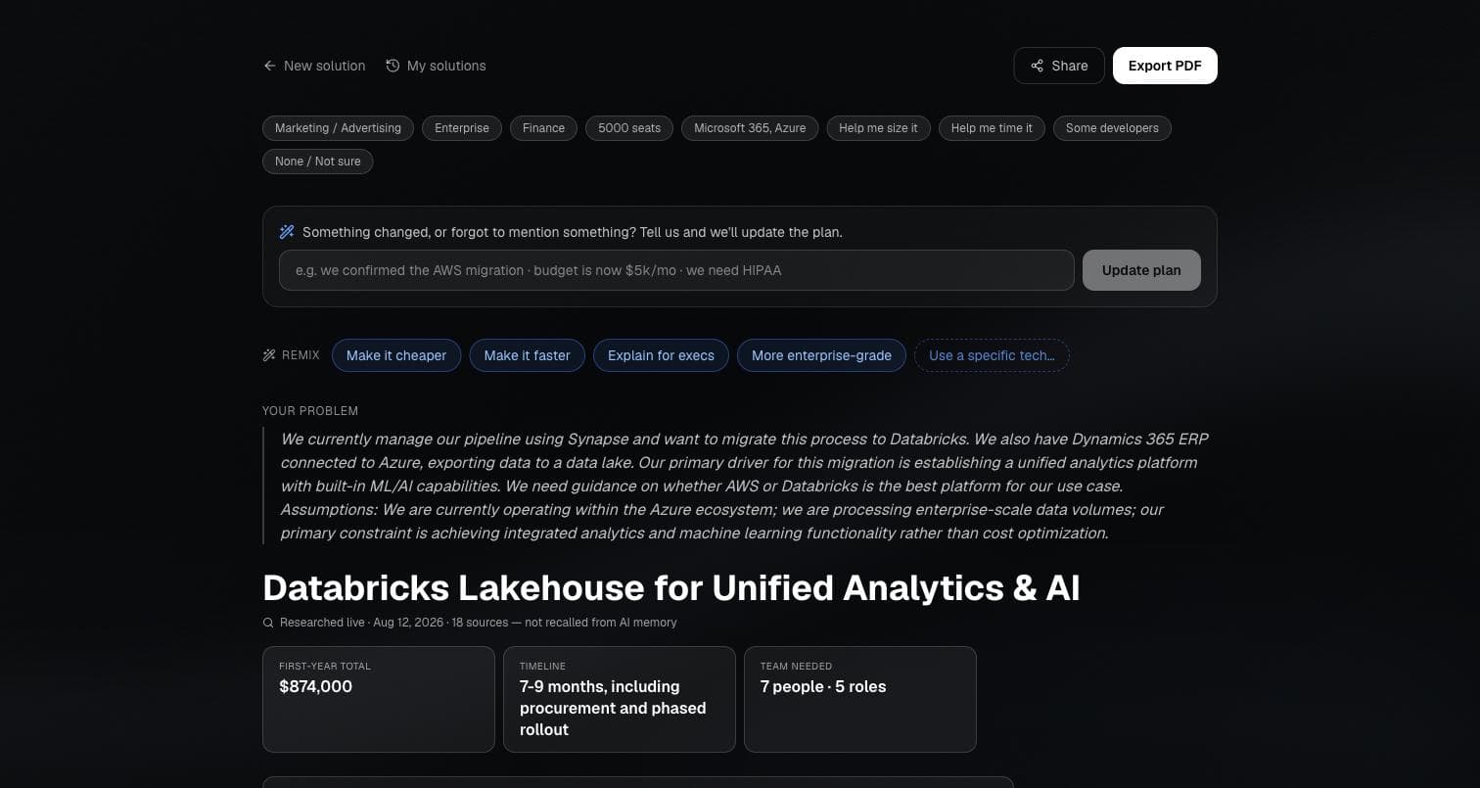This screenshot has width=1480, height=788.
Task: Click the problem description paragraph
Action: [x=744, y=486]
